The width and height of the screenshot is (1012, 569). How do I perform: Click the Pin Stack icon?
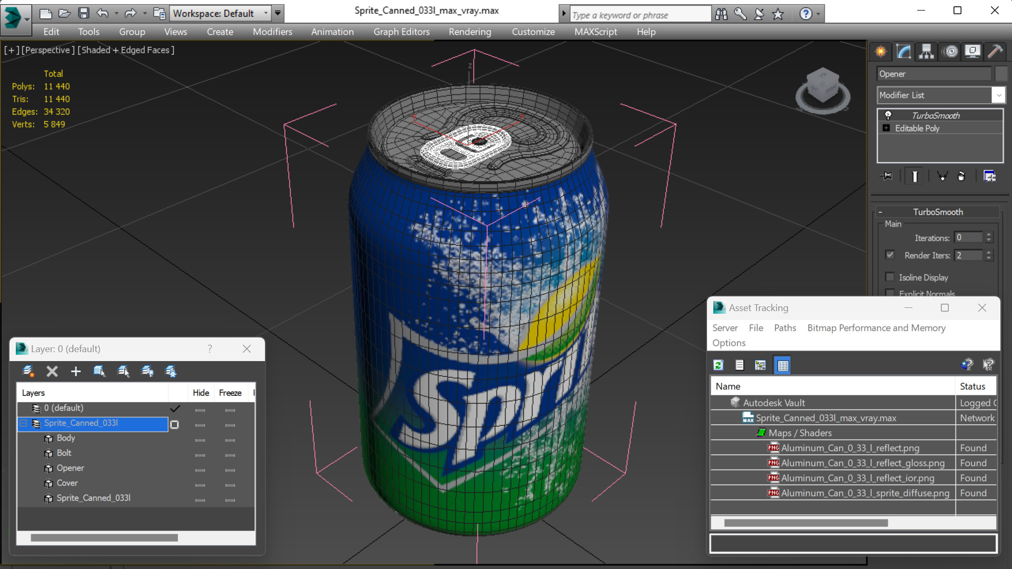tap(887, 176)
